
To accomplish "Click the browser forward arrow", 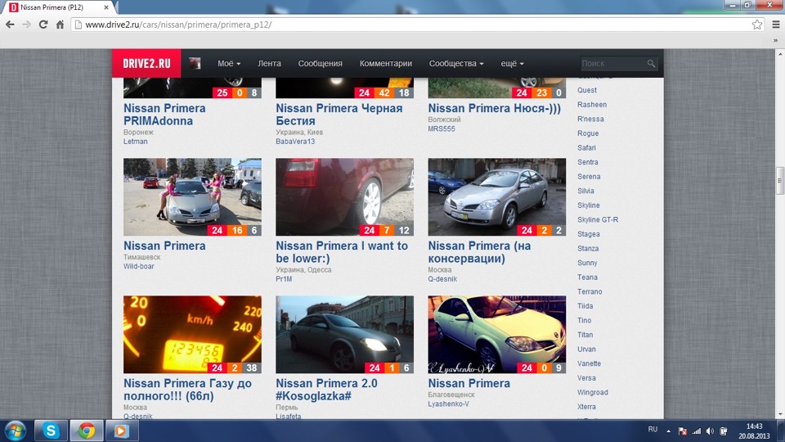I will click(x=26, y=25).
